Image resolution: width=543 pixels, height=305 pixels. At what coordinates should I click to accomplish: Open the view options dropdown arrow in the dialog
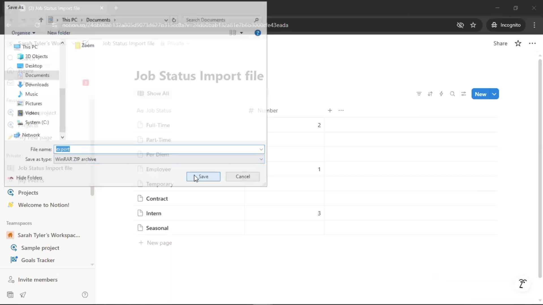[241, 33]
